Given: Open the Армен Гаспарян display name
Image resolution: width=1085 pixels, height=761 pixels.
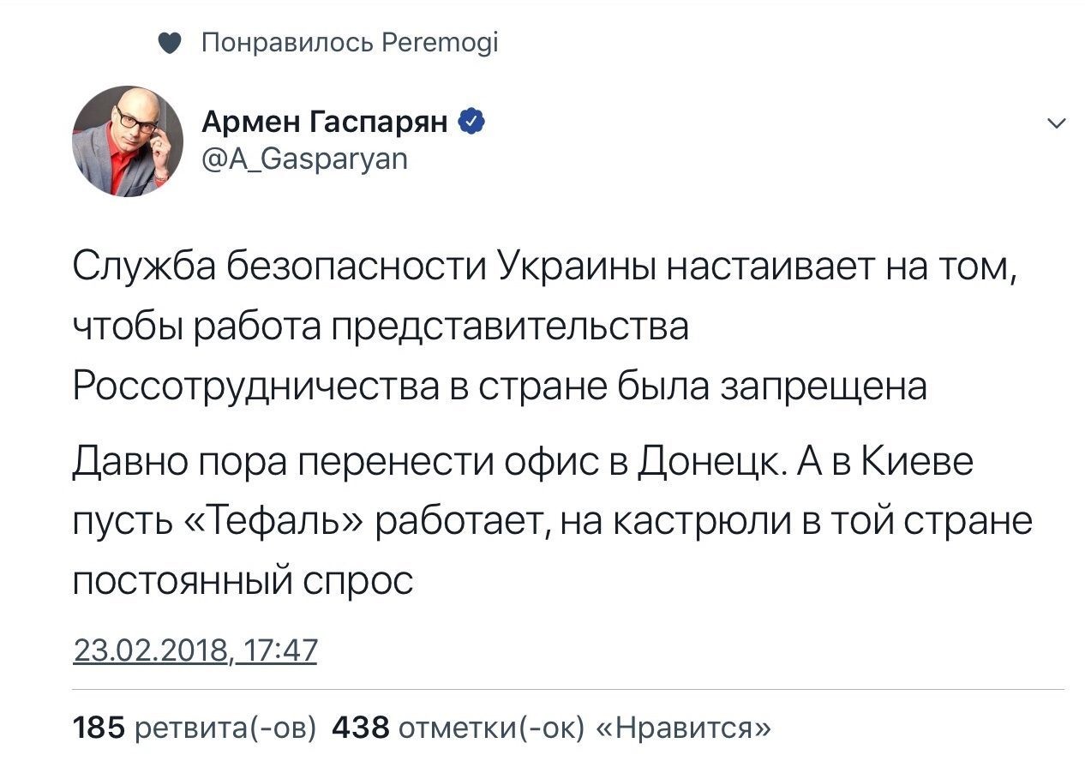Looking at the screenshot, I should pyautogui.click(x=326, y=123).
